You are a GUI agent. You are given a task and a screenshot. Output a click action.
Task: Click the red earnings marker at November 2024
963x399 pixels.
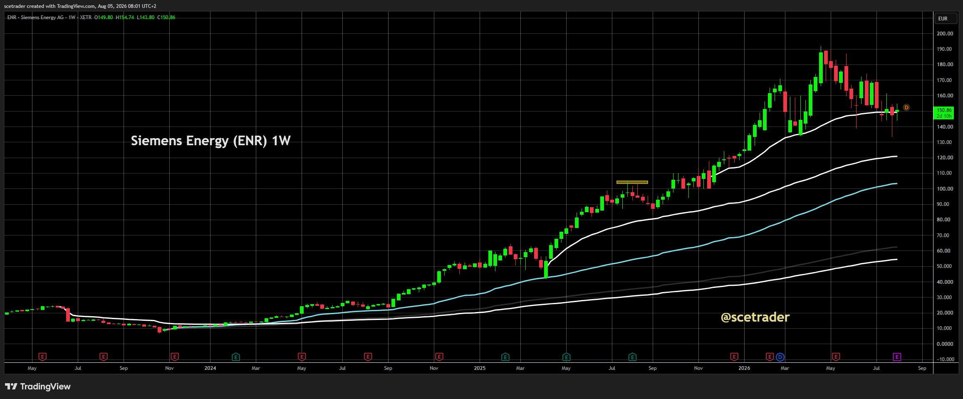439,357
